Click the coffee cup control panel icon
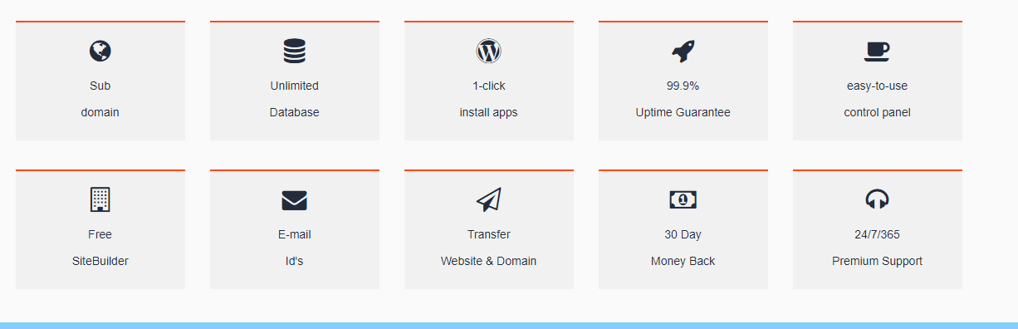This screenshot has width=1018, height=329. point(877,52)
